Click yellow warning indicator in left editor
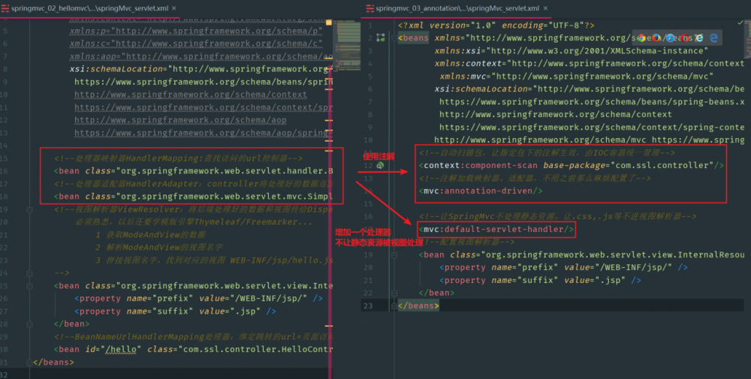Screen dimensions: 751x379 pyautogui.click(x=329, y=23)
